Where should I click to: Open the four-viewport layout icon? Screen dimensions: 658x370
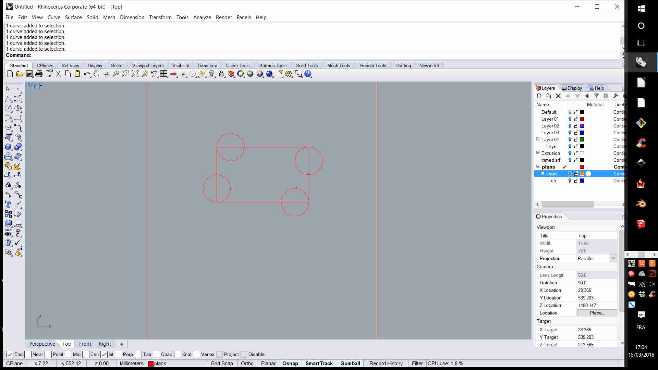(164, 74)
